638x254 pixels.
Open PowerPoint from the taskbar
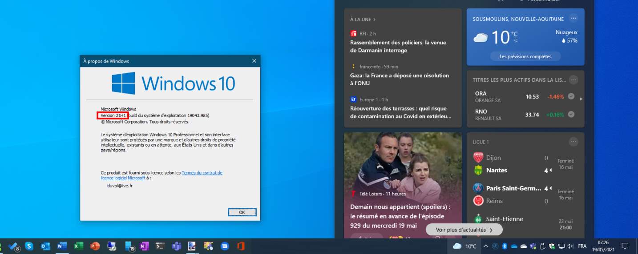(95, 246)
